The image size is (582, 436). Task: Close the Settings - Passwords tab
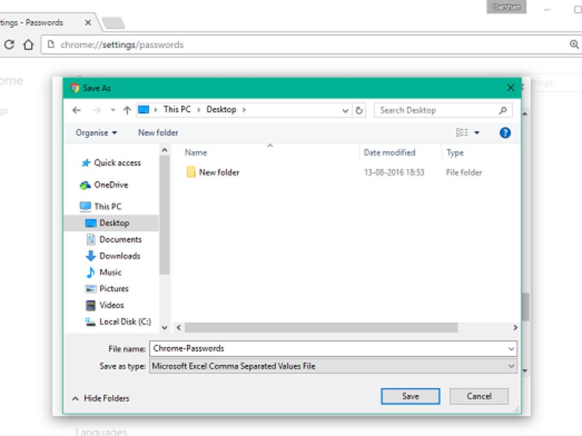point(88,22)
